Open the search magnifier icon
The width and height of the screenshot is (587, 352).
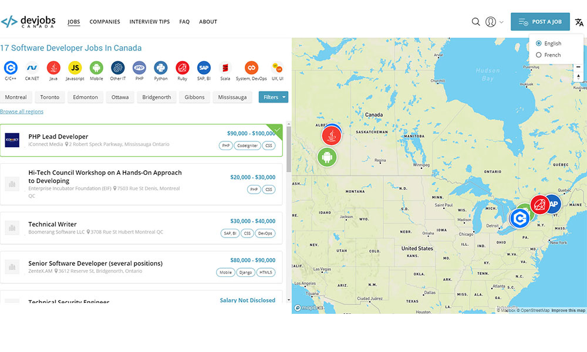476,22
